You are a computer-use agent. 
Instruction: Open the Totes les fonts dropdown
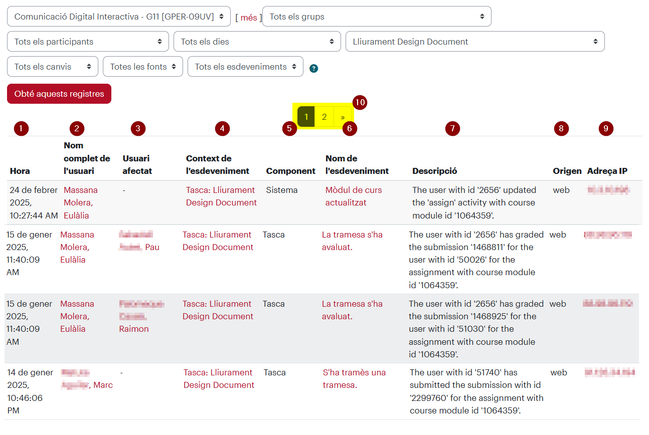click(143, 67)
